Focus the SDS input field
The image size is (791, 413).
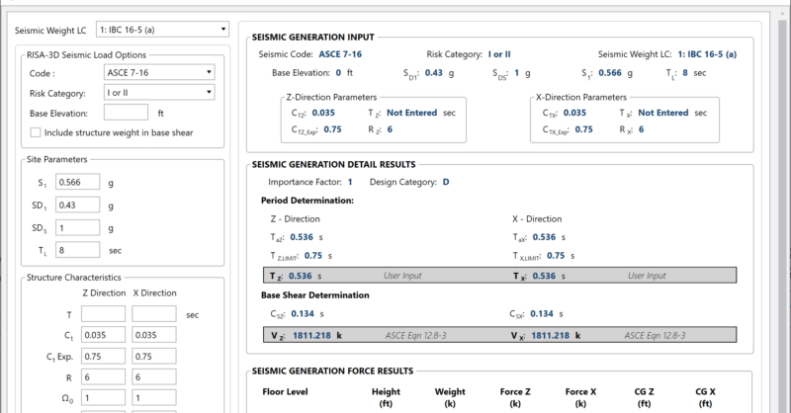(x=76, y=228)
